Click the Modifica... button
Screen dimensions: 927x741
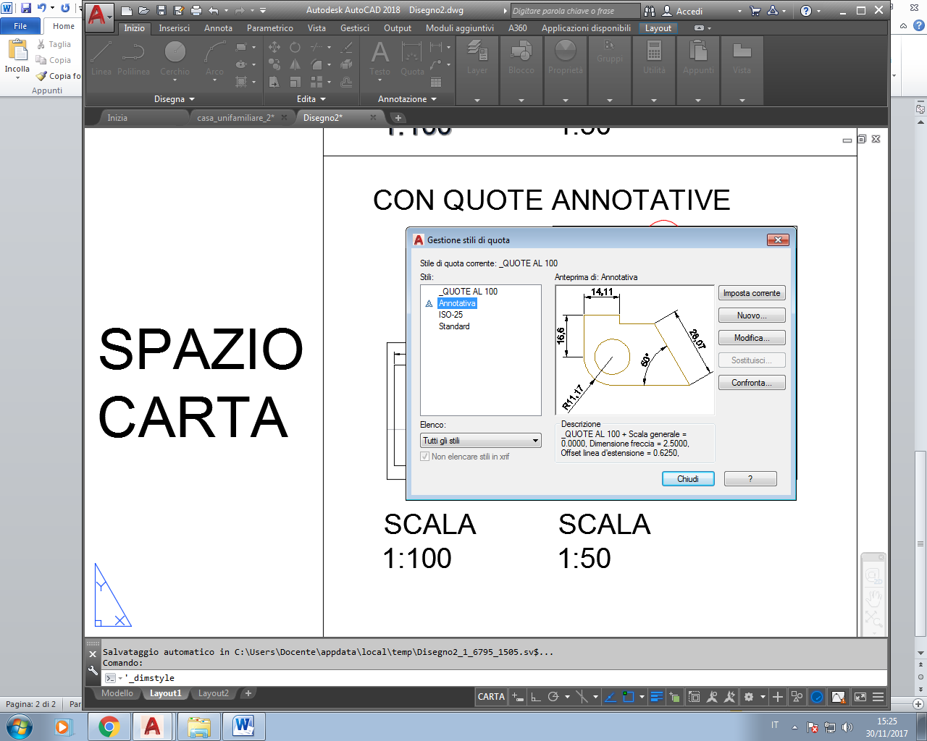tap(752, 338)
